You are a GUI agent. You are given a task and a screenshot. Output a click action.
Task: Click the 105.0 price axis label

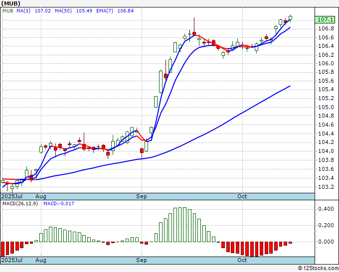pos(326,108)
